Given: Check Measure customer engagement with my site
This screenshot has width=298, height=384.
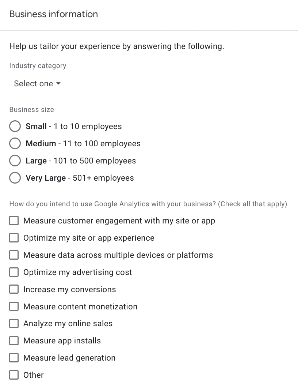Looking at the screenshot, I should [14, 221].
